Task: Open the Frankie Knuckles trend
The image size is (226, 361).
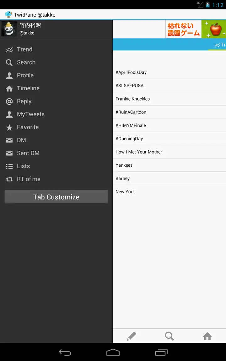Action: click(169, 99)
